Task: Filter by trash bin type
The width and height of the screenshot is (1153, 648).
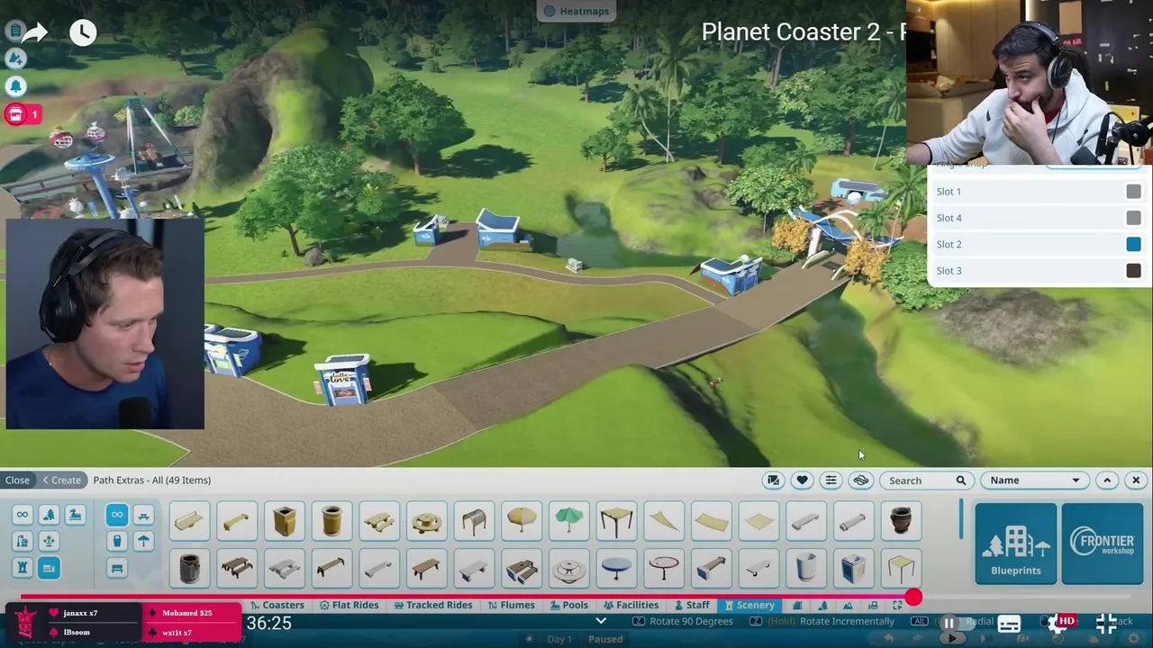Action: point(116,541)
